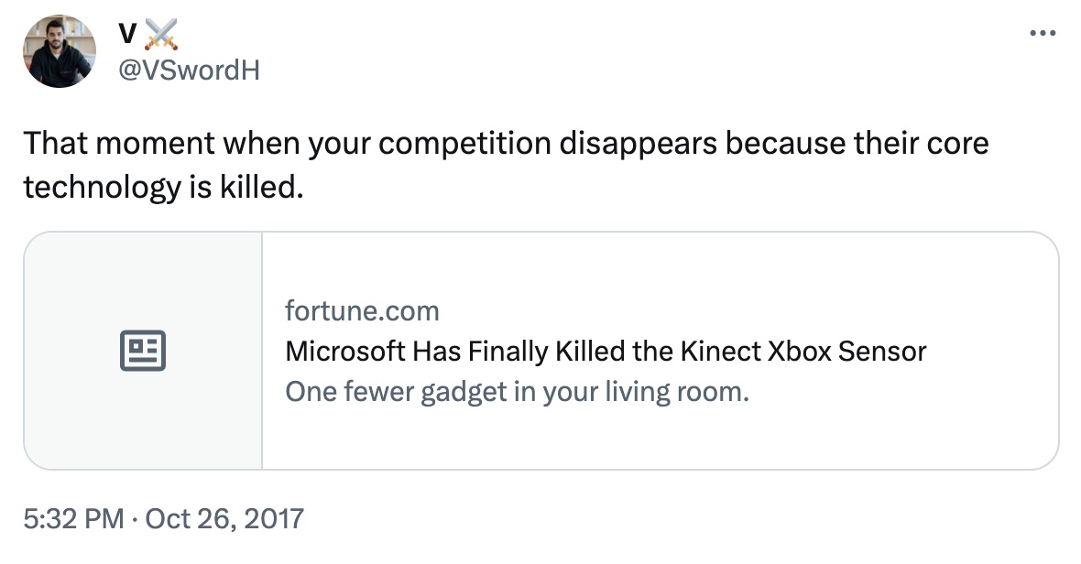Click the 5:32 PM timestamp
Screen dimensions: 1081x564
tap(71, 519)
